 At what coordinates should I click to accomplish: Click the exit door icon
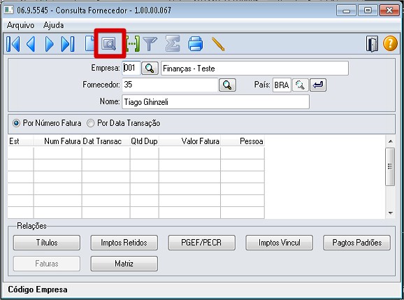click(372, 44)
